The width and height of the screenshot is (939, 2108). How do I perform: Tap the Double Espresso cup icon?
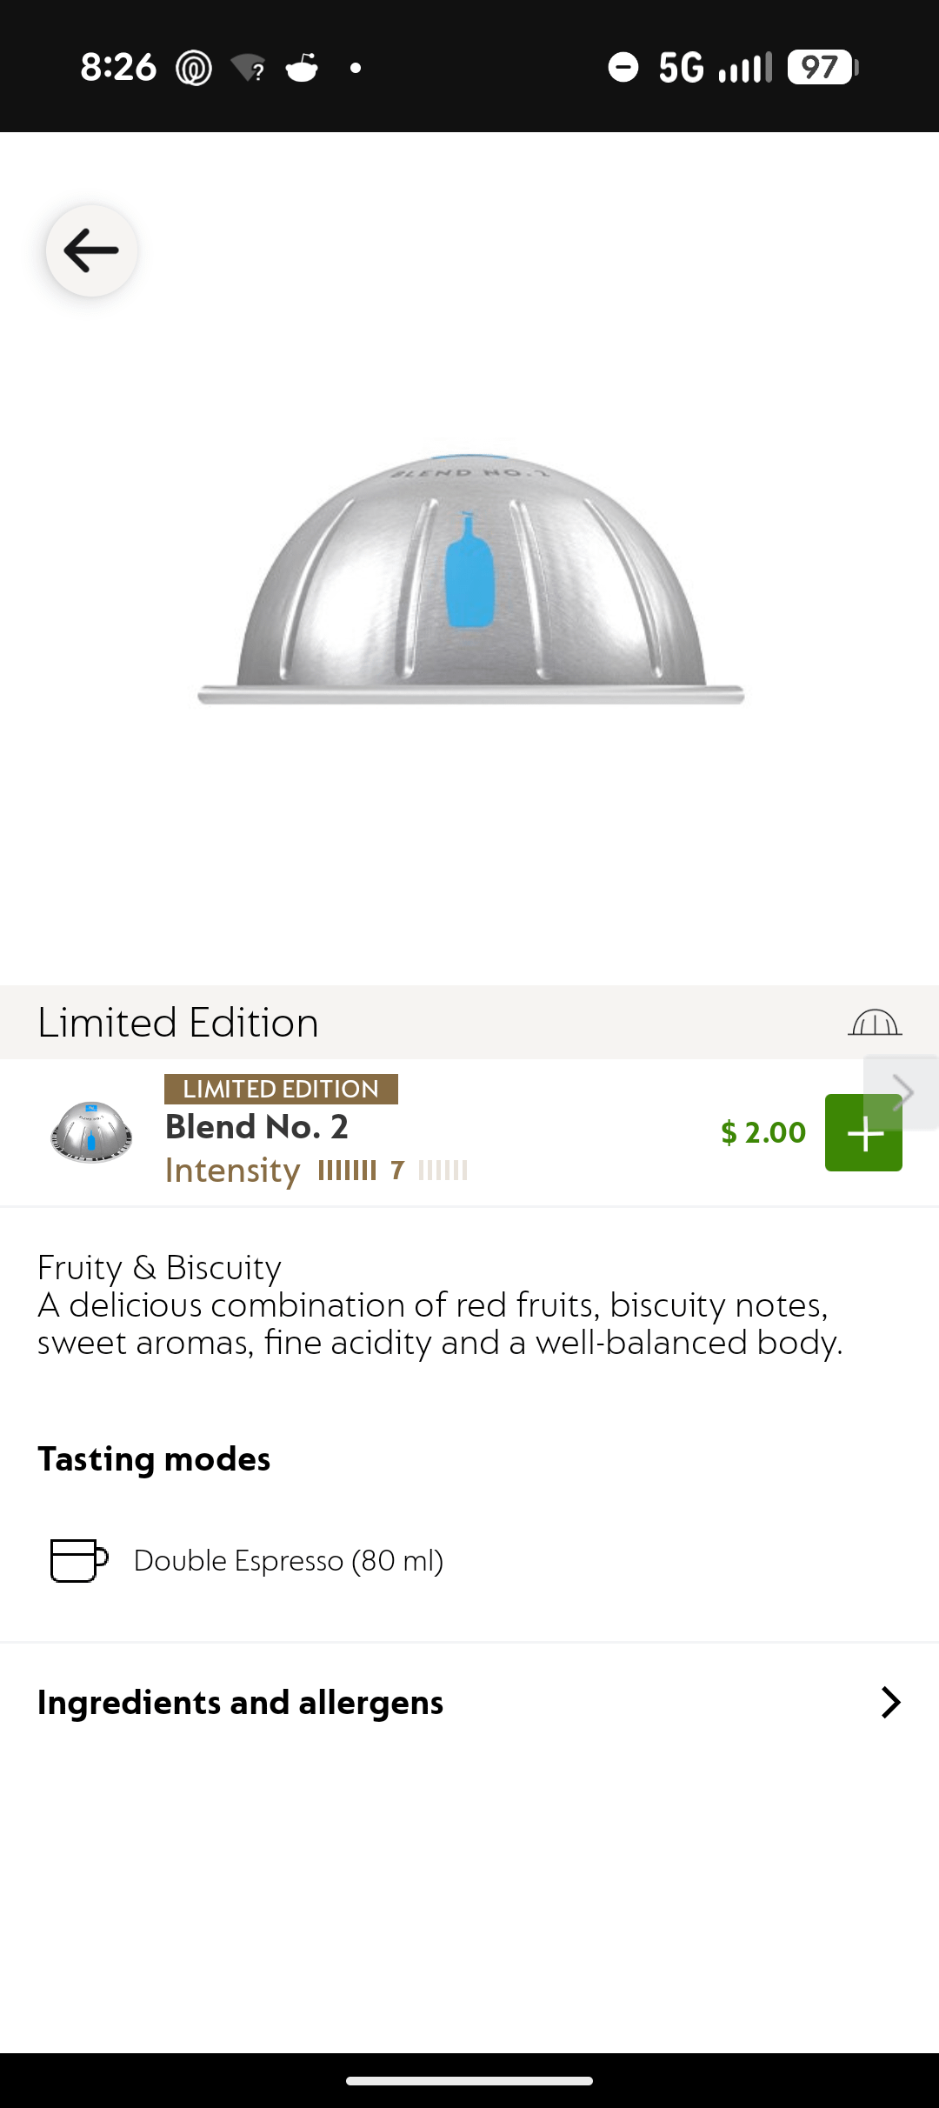(78, 1560)
